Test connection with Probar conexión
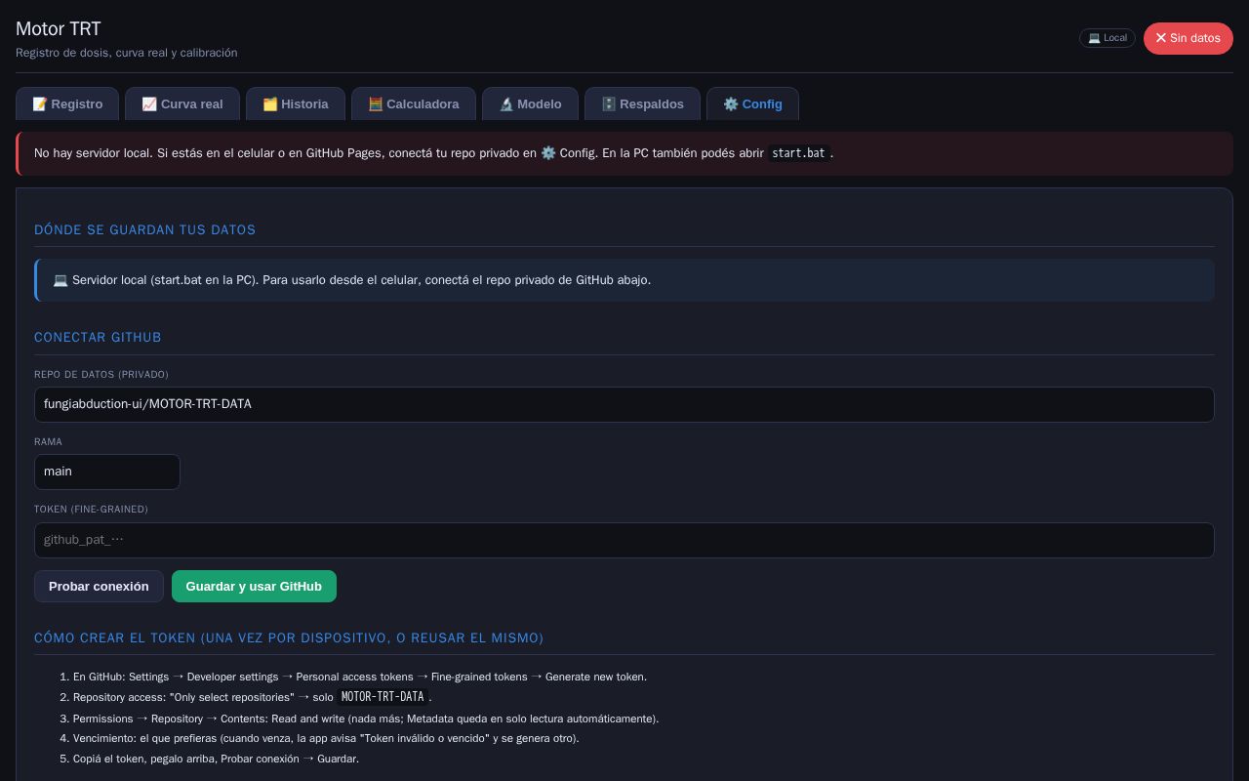 tap(99, 587)
